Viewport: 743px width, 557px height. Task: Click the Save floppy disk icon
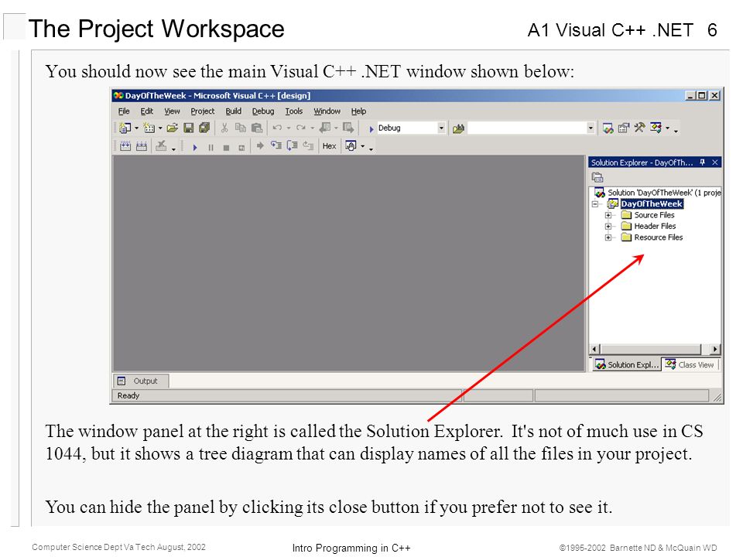[188, 128]
